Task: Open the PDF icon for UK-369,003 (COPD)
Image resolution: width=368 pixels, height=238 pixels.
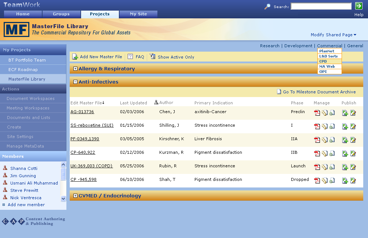Action: click(317, 167)
